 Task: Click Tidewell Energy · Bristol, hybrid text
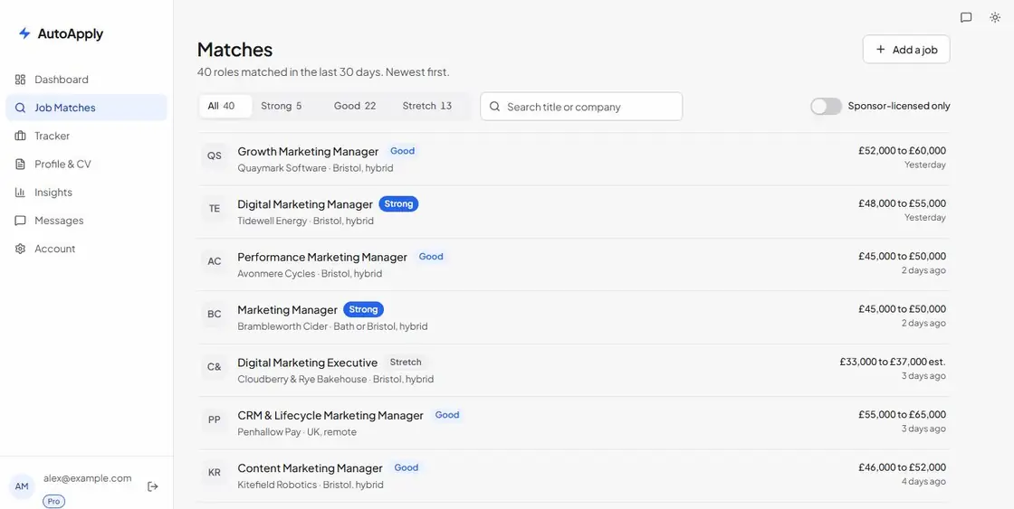point(305,221)
